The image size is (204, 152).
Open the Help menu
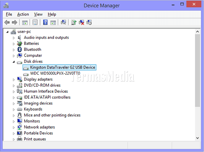coord(52,14)
